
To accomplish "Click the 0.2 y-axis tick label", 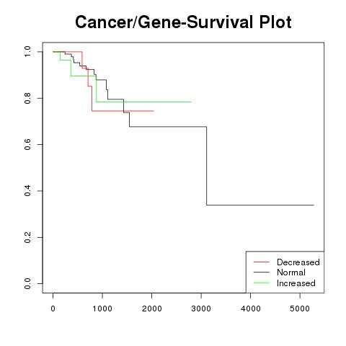I will pos(27,237).
